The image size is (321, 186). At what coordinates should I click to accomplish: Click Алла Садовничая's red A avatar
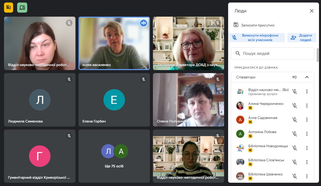tap(240, 120)
